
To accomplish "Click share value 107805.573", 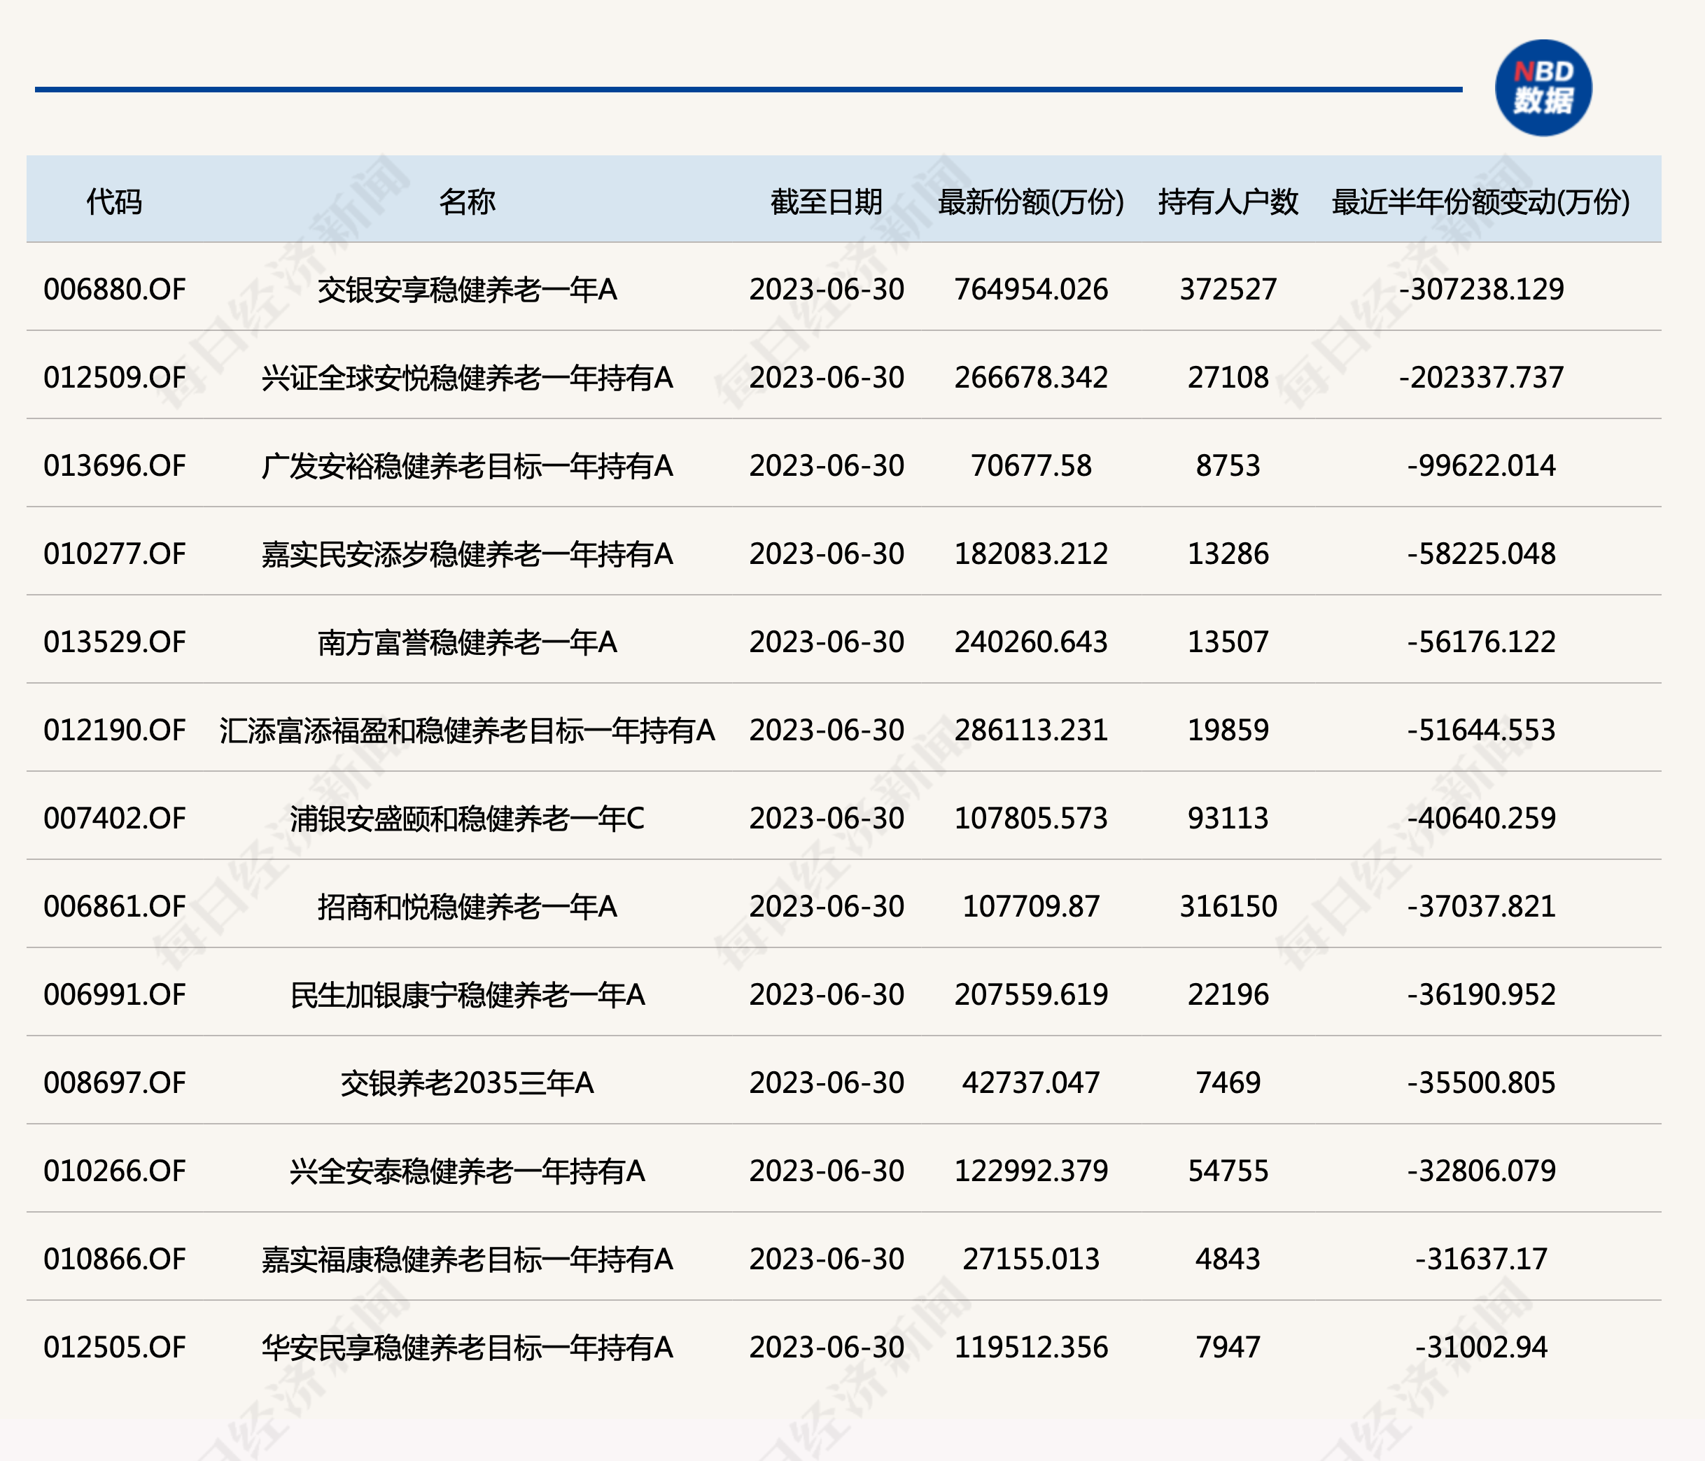I will [x=1030, y=818].
